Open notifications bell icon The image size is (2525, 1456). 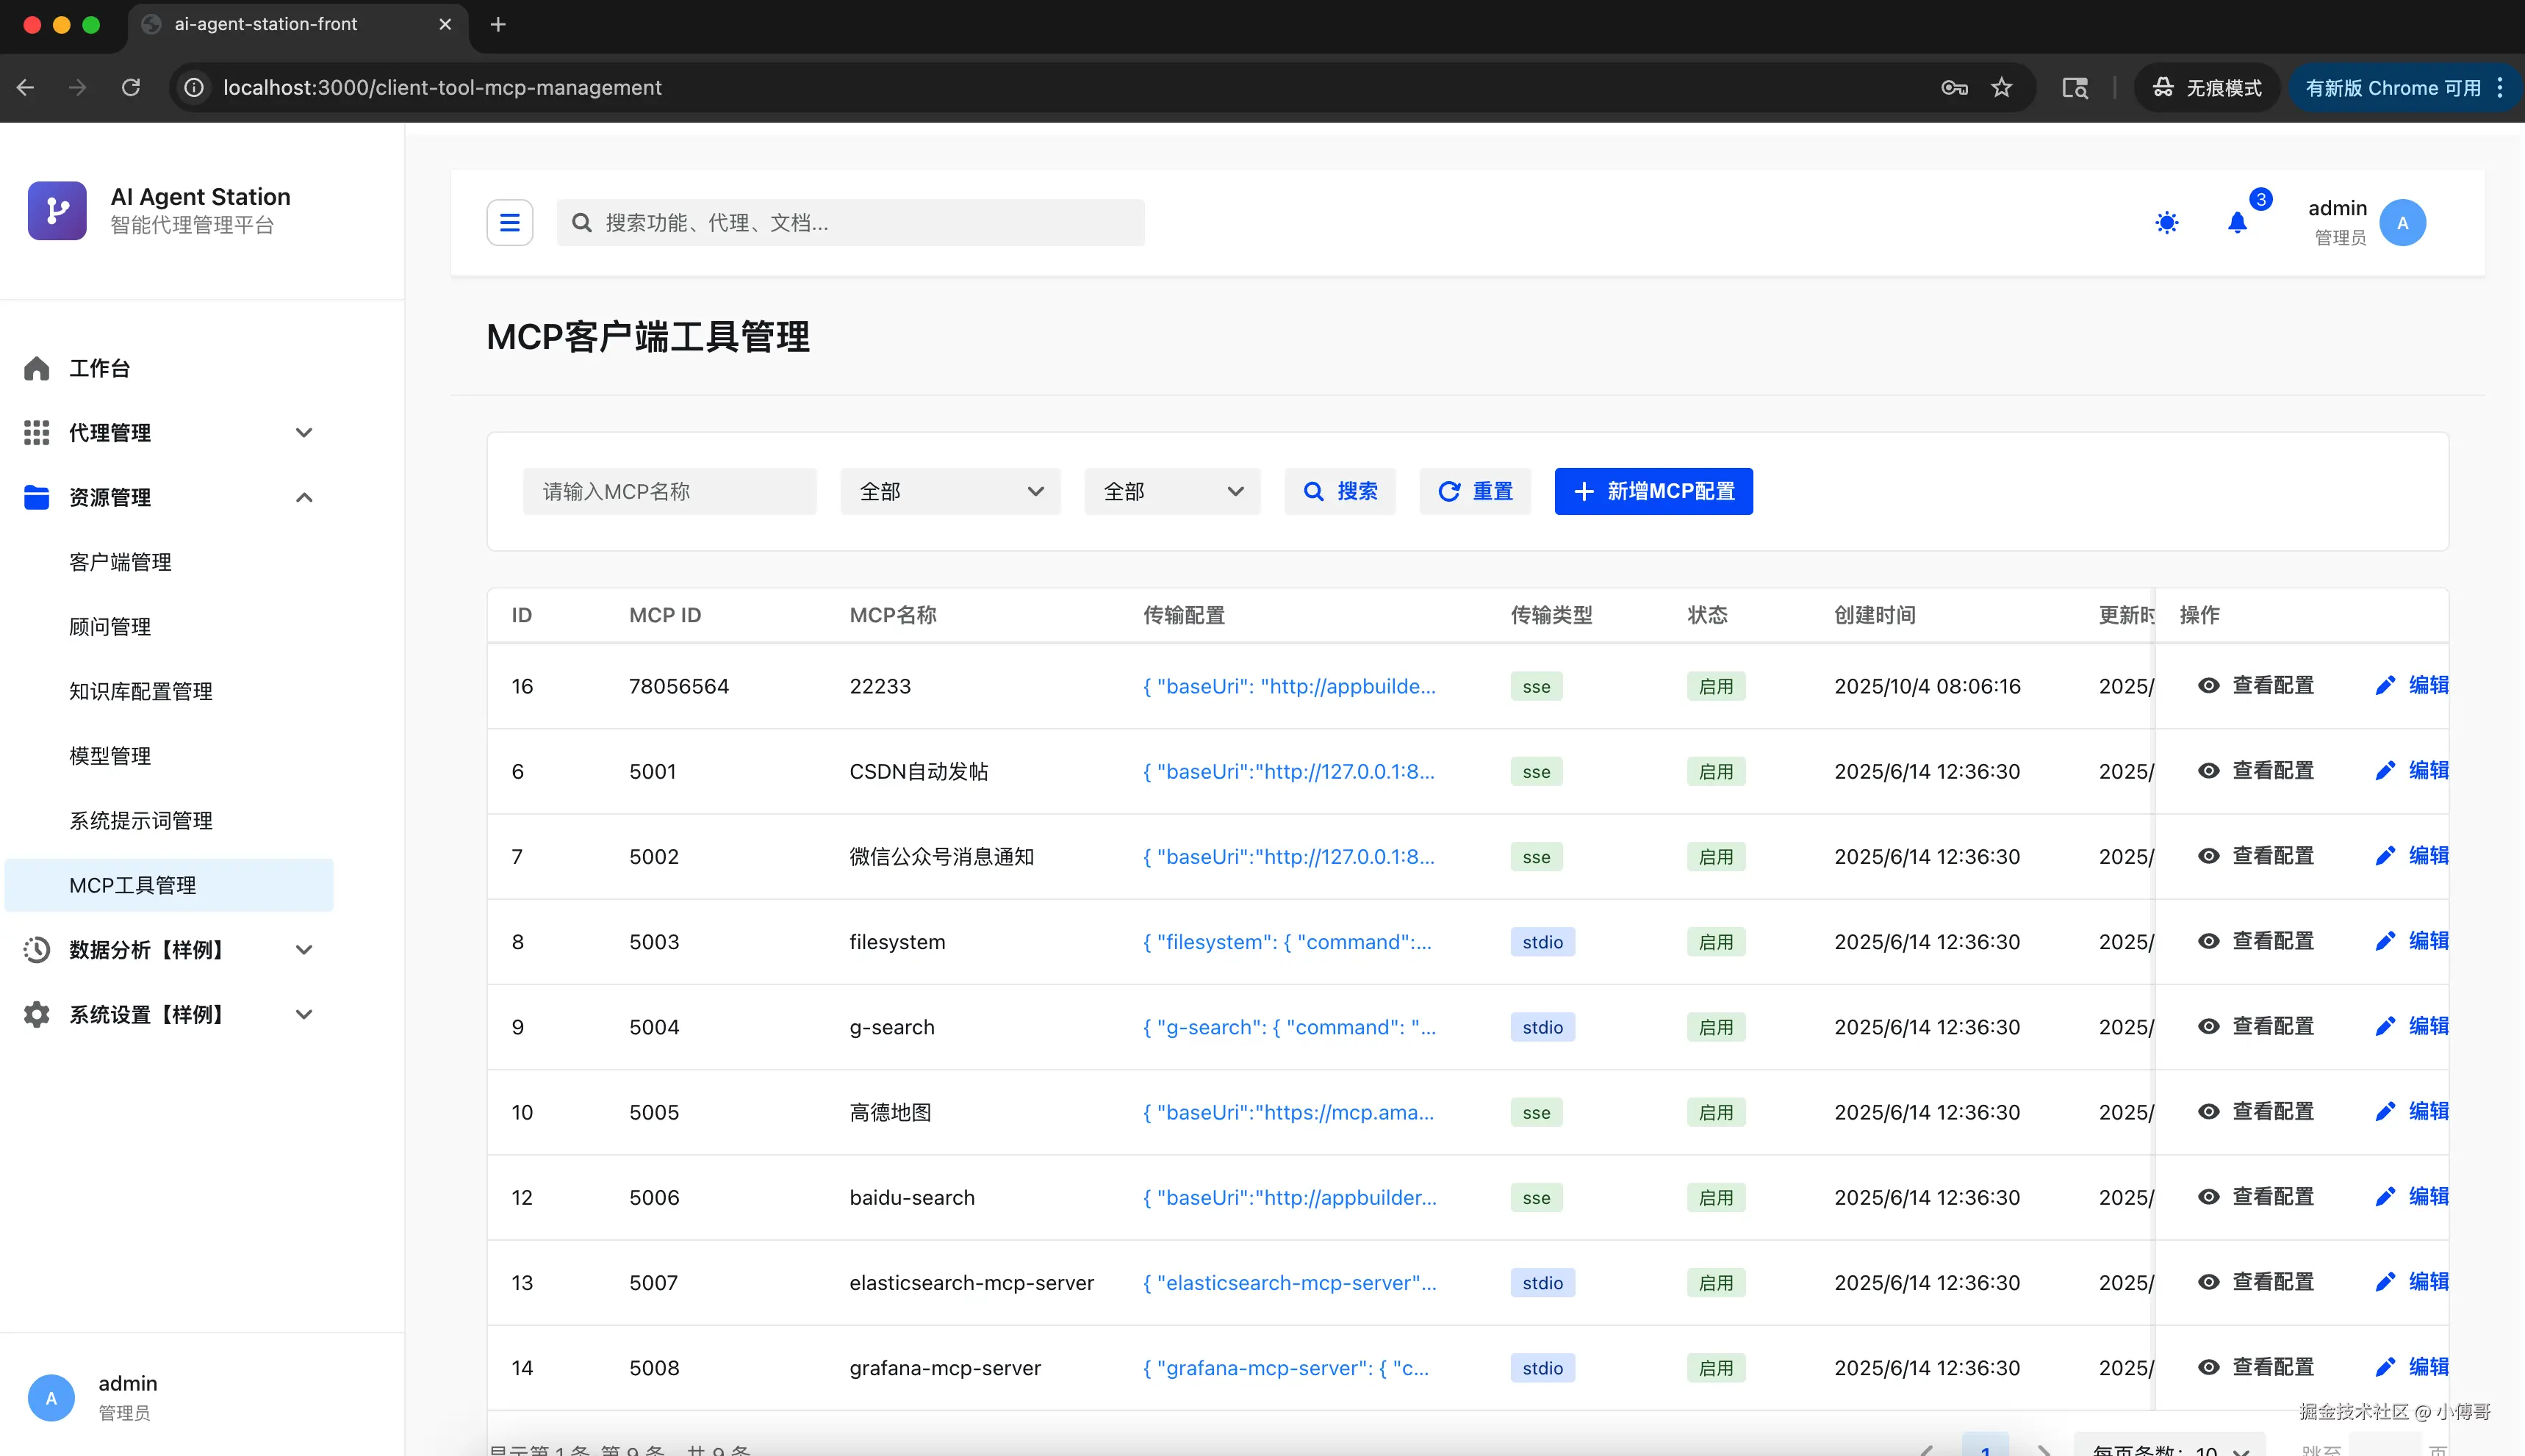point(2237,222)
